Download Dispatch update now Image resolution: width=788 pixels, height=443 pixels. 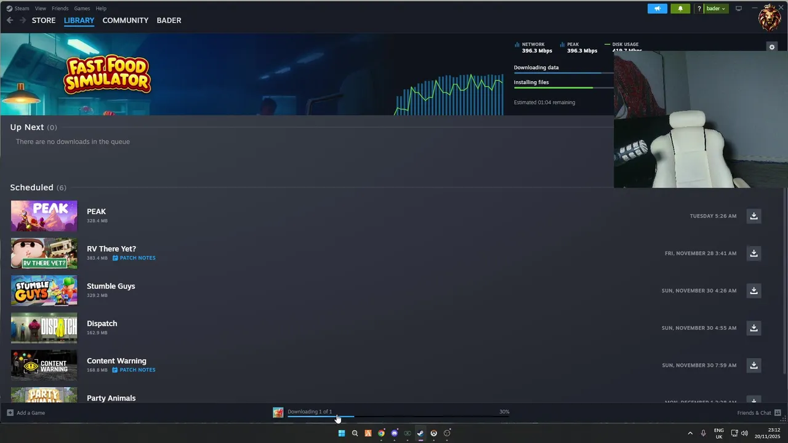point(754,328)
